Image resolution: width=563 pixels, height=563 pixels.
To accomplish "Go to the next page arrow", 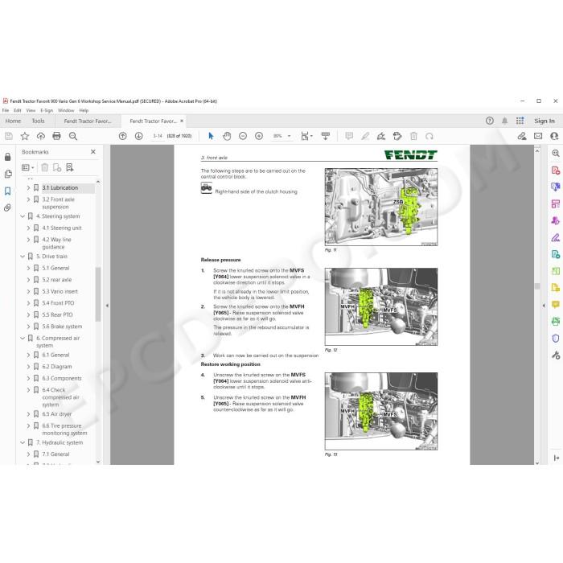I will (138, 136).
